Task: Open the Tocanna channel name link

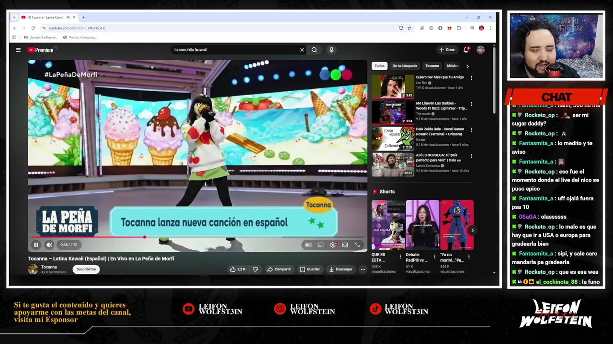Action: 49,267
